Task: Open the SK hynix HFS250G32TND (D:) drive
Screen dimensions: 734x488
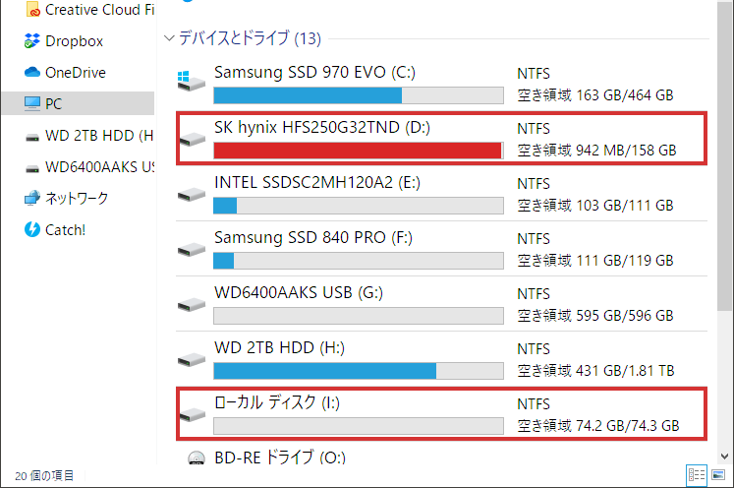Action: click(x=441, y=139)
